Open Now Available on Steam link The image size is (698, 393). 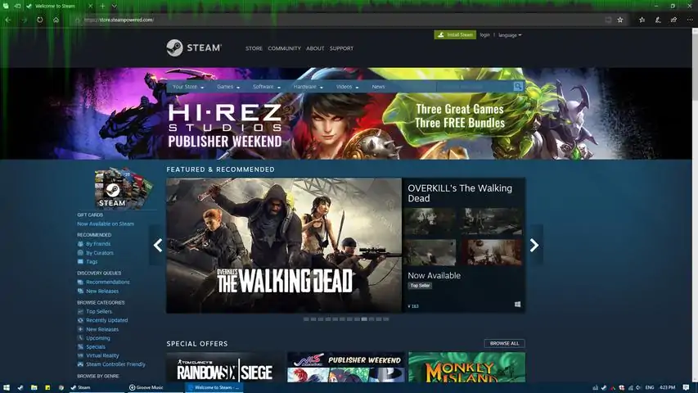[x=106, y=224]
